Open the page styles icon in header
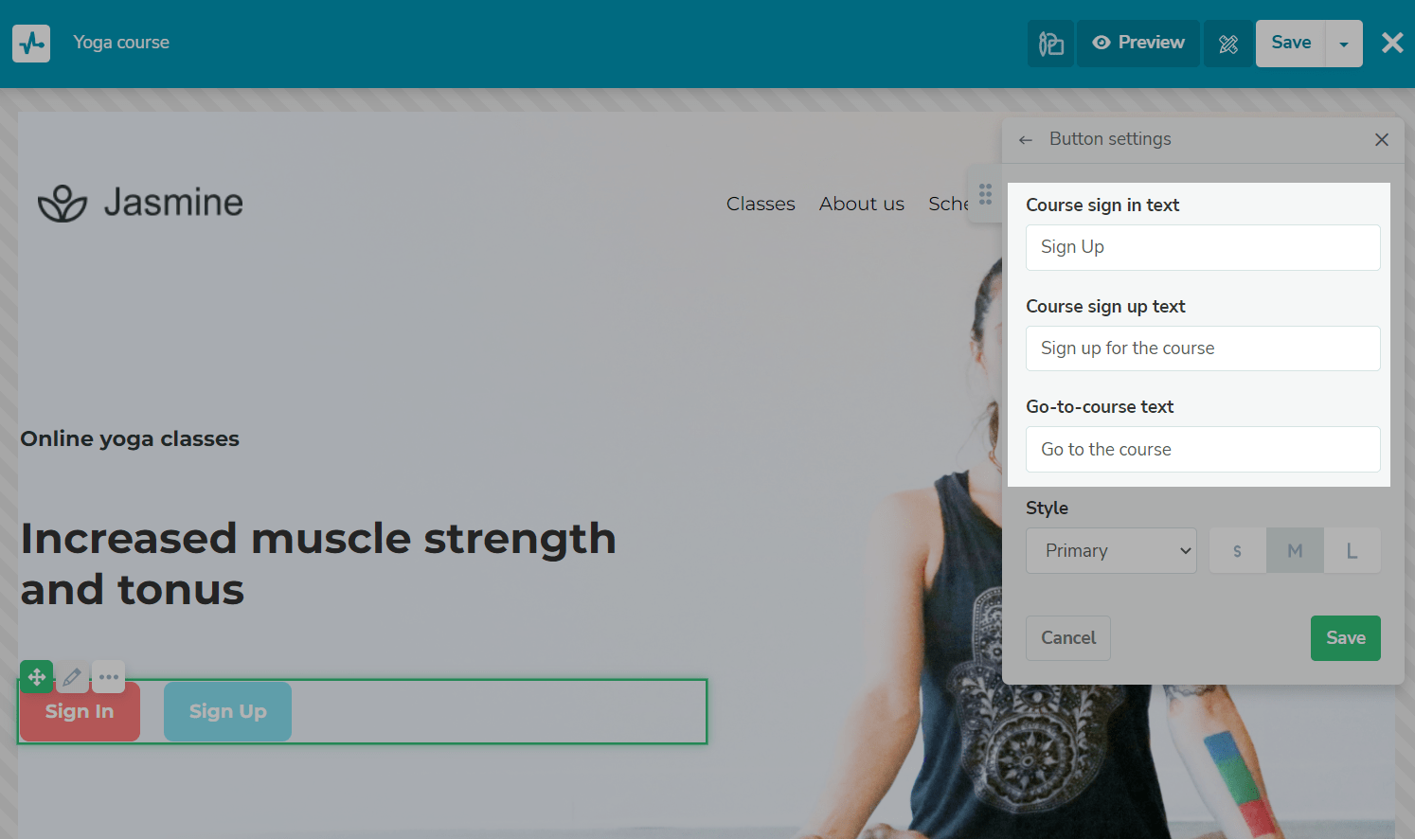 (1050, 44)
